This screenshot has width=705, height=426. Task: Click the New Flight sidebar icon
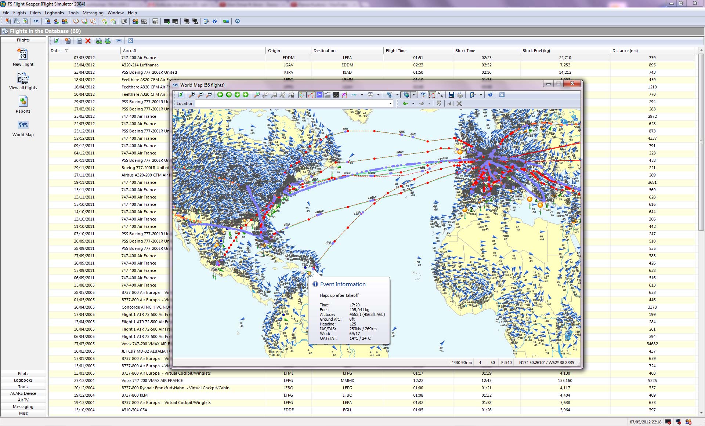(x=23, y=55)
